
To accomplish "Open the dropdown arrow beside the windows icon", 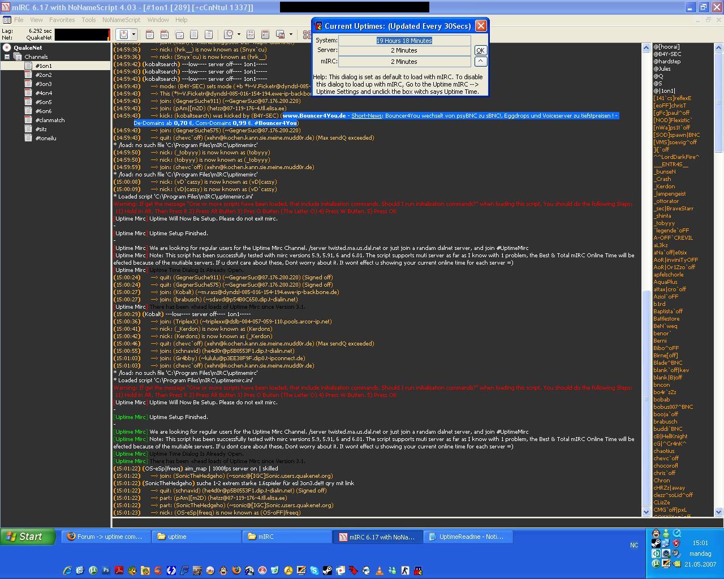I will tap(291, 34).
